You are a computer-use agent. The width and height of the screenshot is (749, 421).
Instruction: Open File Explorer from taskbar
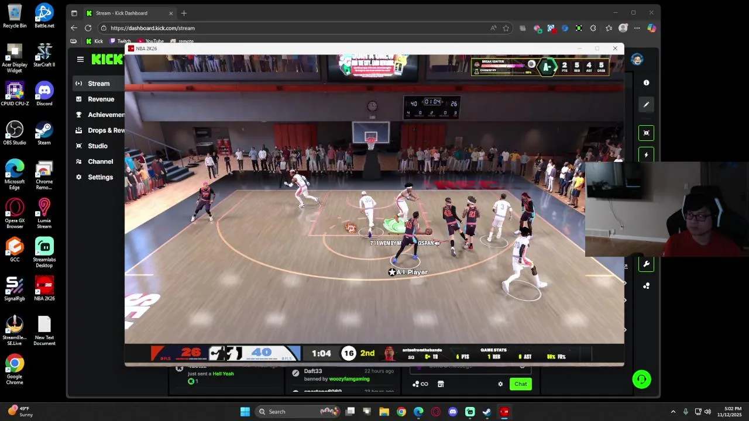click(384, 412)
